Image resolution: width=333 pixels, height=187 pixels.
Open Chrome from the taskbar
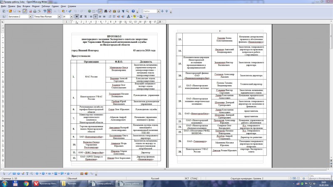(26, 183)
